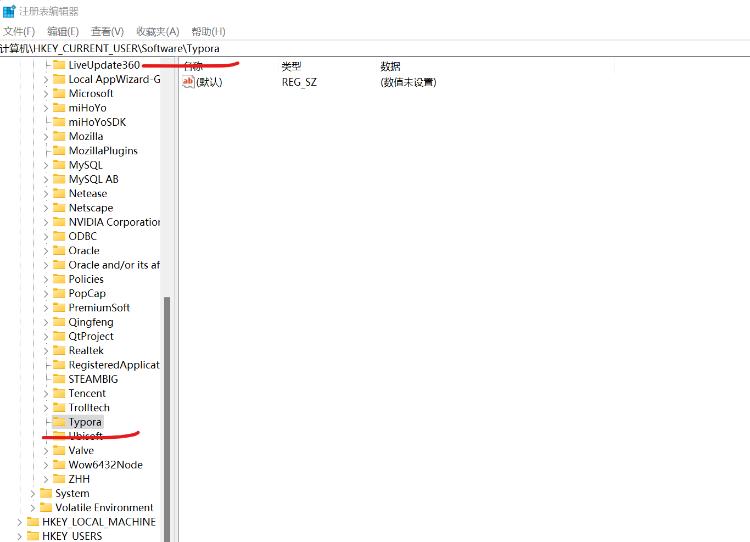750x542 pixels.
Task: Select the Volatile Environment key
Action: [x=104, y=507]
